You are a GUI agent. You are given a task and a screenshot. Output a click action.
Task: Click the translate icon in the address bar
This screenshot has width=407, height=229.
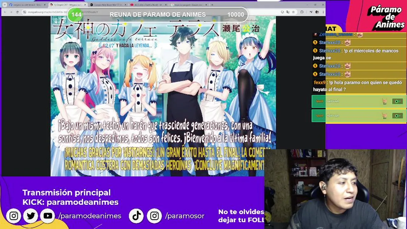pos(287,12)
